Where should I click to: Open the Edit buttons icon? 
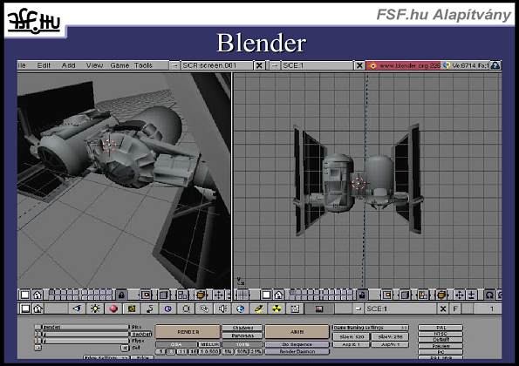(x=187, y=308)
